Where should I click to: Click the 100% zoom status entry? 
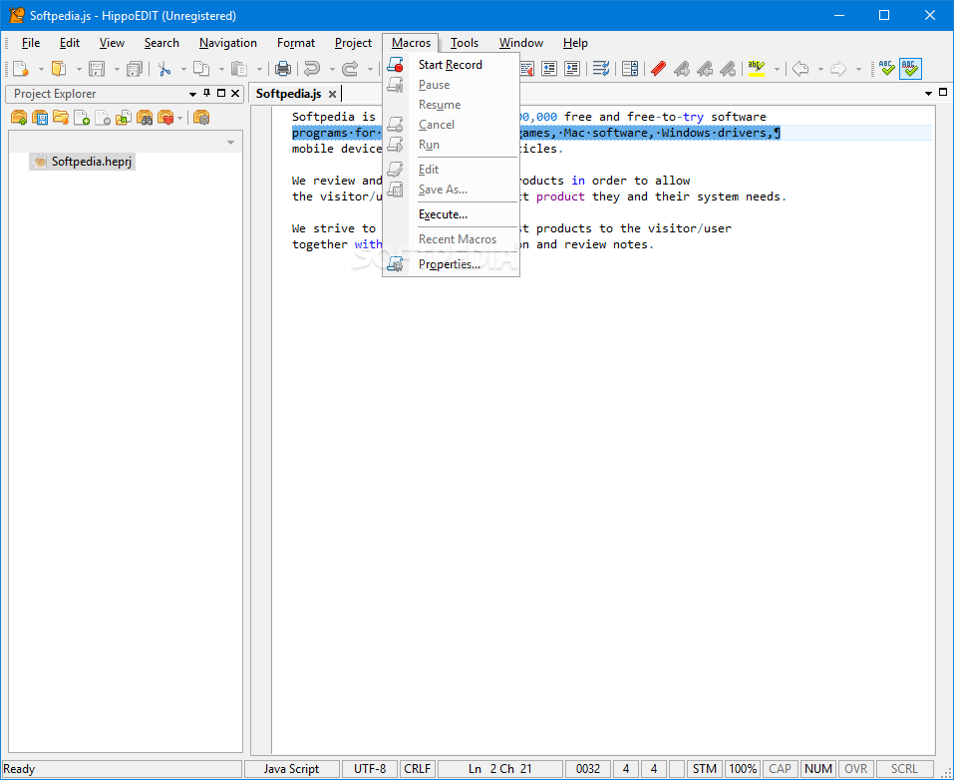(743, 768)
